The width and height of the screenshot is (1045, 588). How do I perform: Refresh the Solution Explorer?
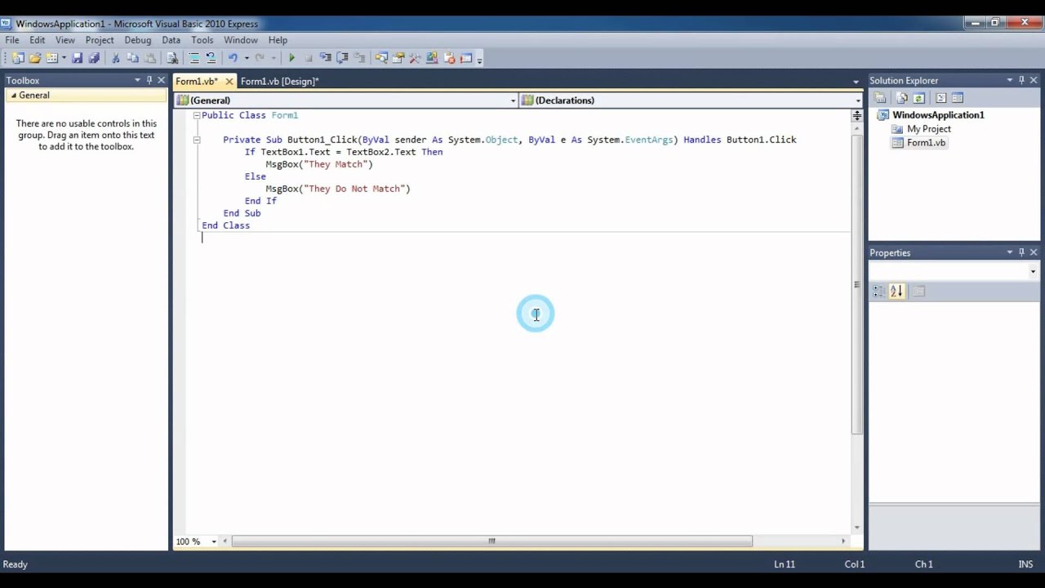(918, 98)
